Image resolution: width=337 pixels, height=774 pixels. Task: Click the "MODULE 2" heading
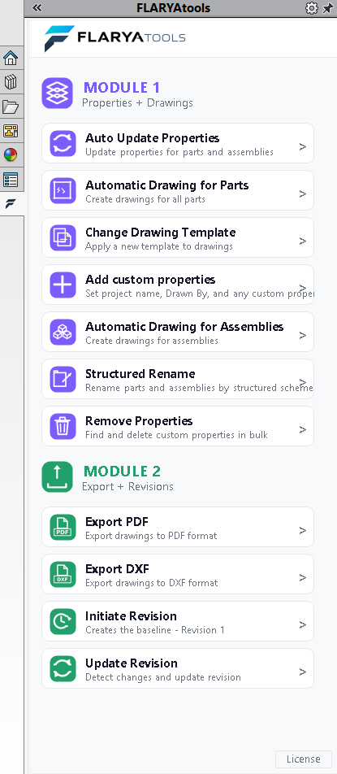[122, 471]
